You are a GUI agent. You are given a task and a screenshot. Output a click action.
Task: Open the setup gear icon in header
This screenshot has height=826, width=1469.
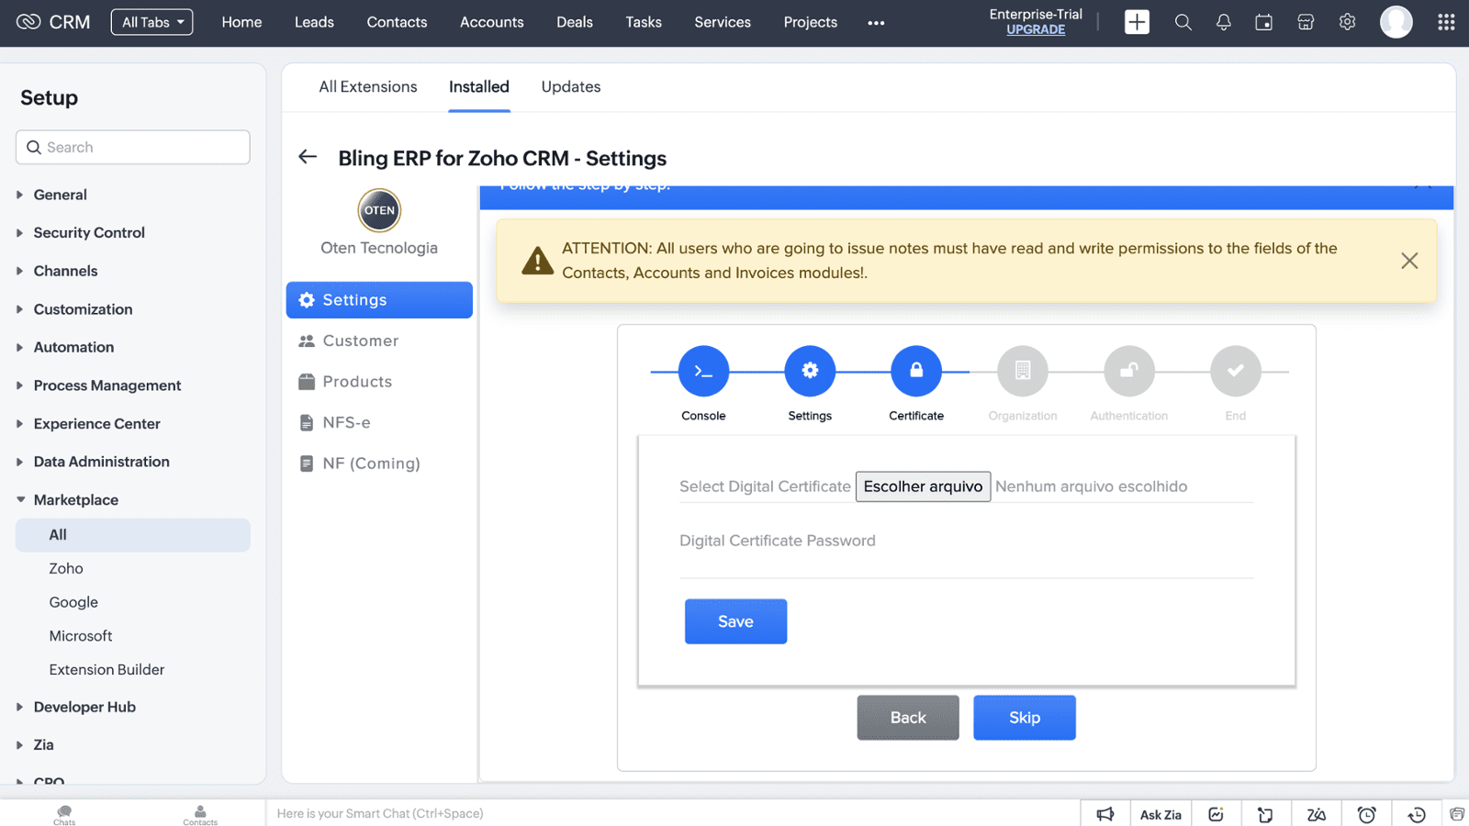coord(1347,22)
